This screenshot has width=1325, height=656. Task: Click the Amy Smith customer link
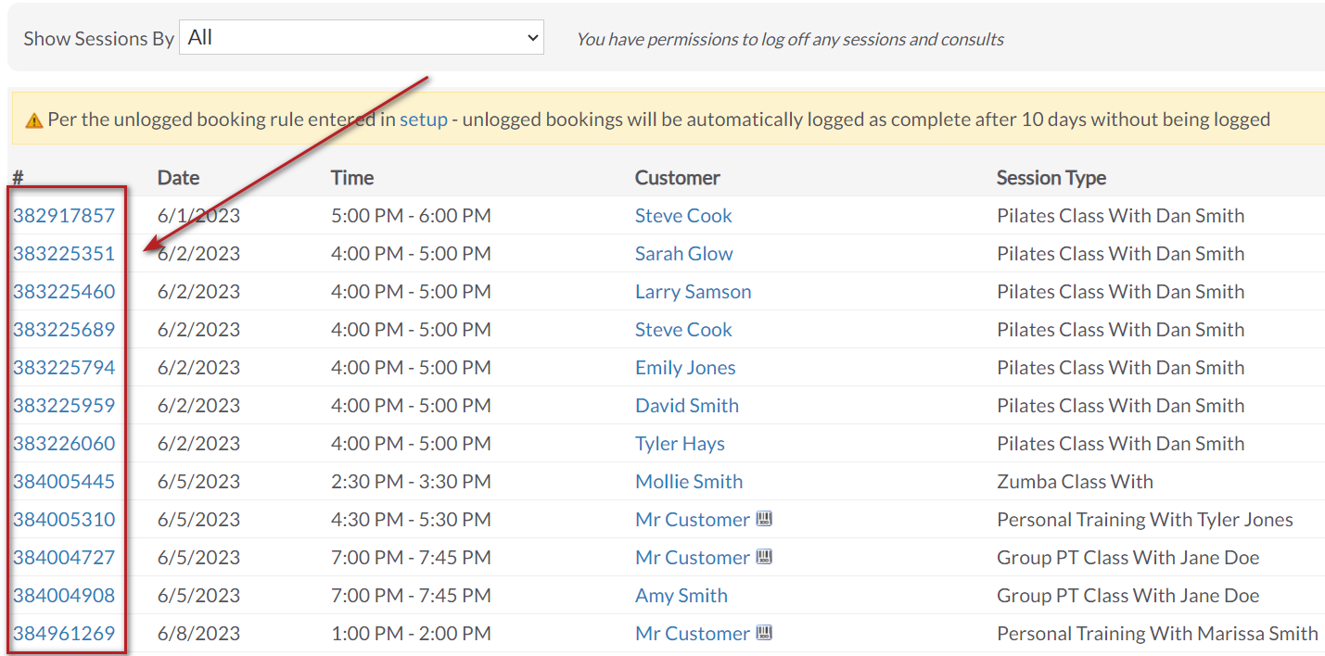click(x=682, y=596)
